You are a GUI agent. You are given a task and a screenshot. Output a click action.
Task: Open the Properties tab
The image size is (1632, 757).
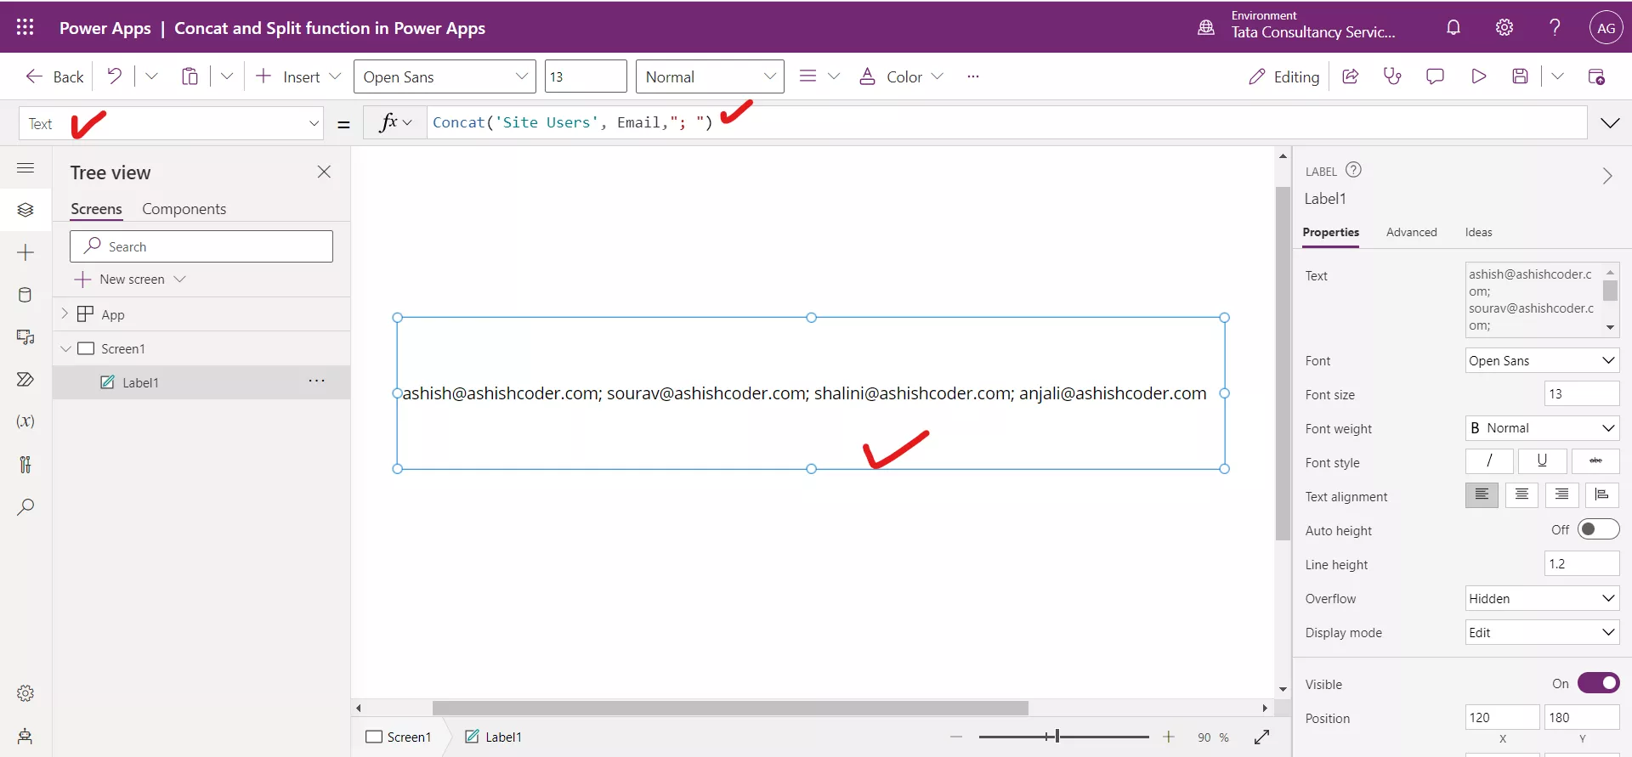coord(1330,232)
